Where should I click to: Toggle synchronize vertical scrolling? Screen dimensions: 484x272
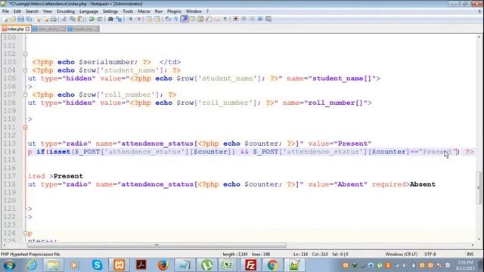point(149,19)
